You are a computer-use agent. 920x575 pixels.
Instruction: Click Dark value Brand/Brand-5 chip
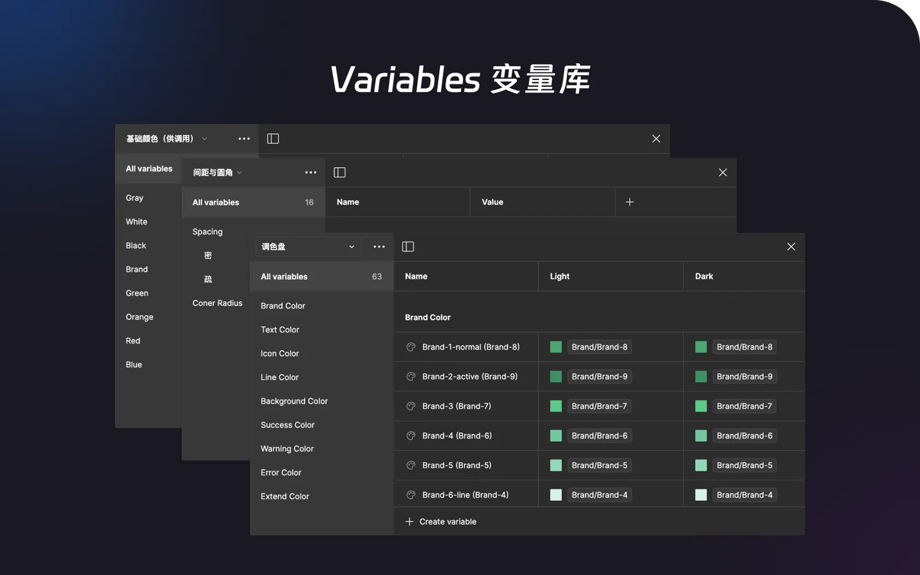click(x=744, y=465)
